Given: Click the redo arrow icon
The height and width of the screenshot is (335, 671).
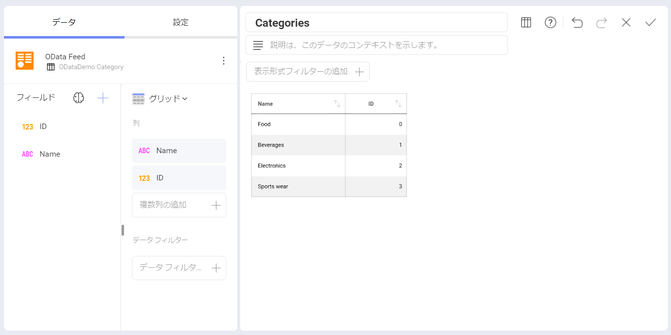Looking at the screenshot, I should (601, 22).
